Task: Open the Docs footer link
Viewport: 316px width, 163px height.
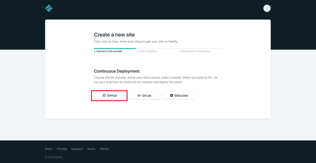Action: point(49,149)
